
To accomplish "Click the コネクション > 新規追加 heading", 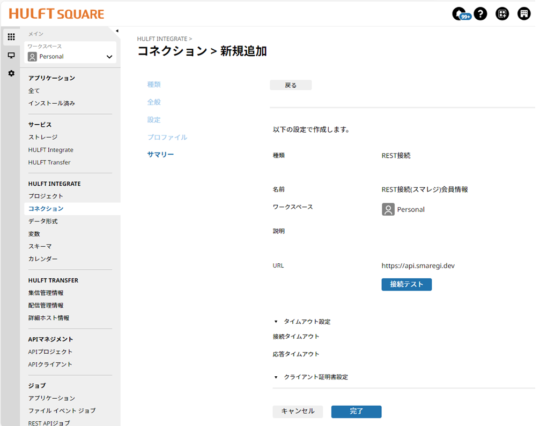I will (x=202, y=51).
